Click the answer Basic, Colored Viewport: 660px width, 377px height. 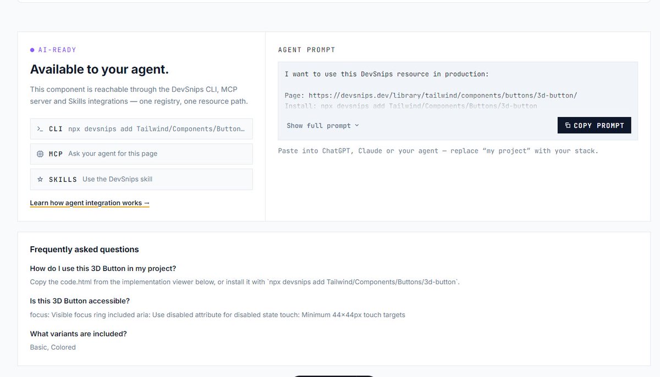point(53,347)
